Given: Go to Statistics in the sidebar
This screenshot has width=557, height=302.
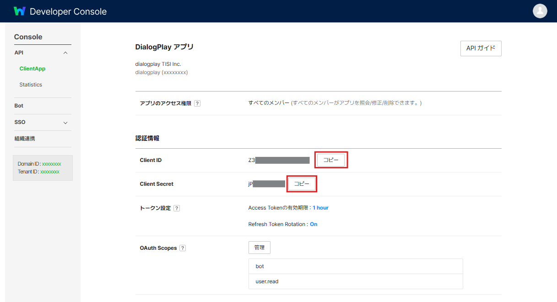Looking at the screenshot, I should point(31,85).
